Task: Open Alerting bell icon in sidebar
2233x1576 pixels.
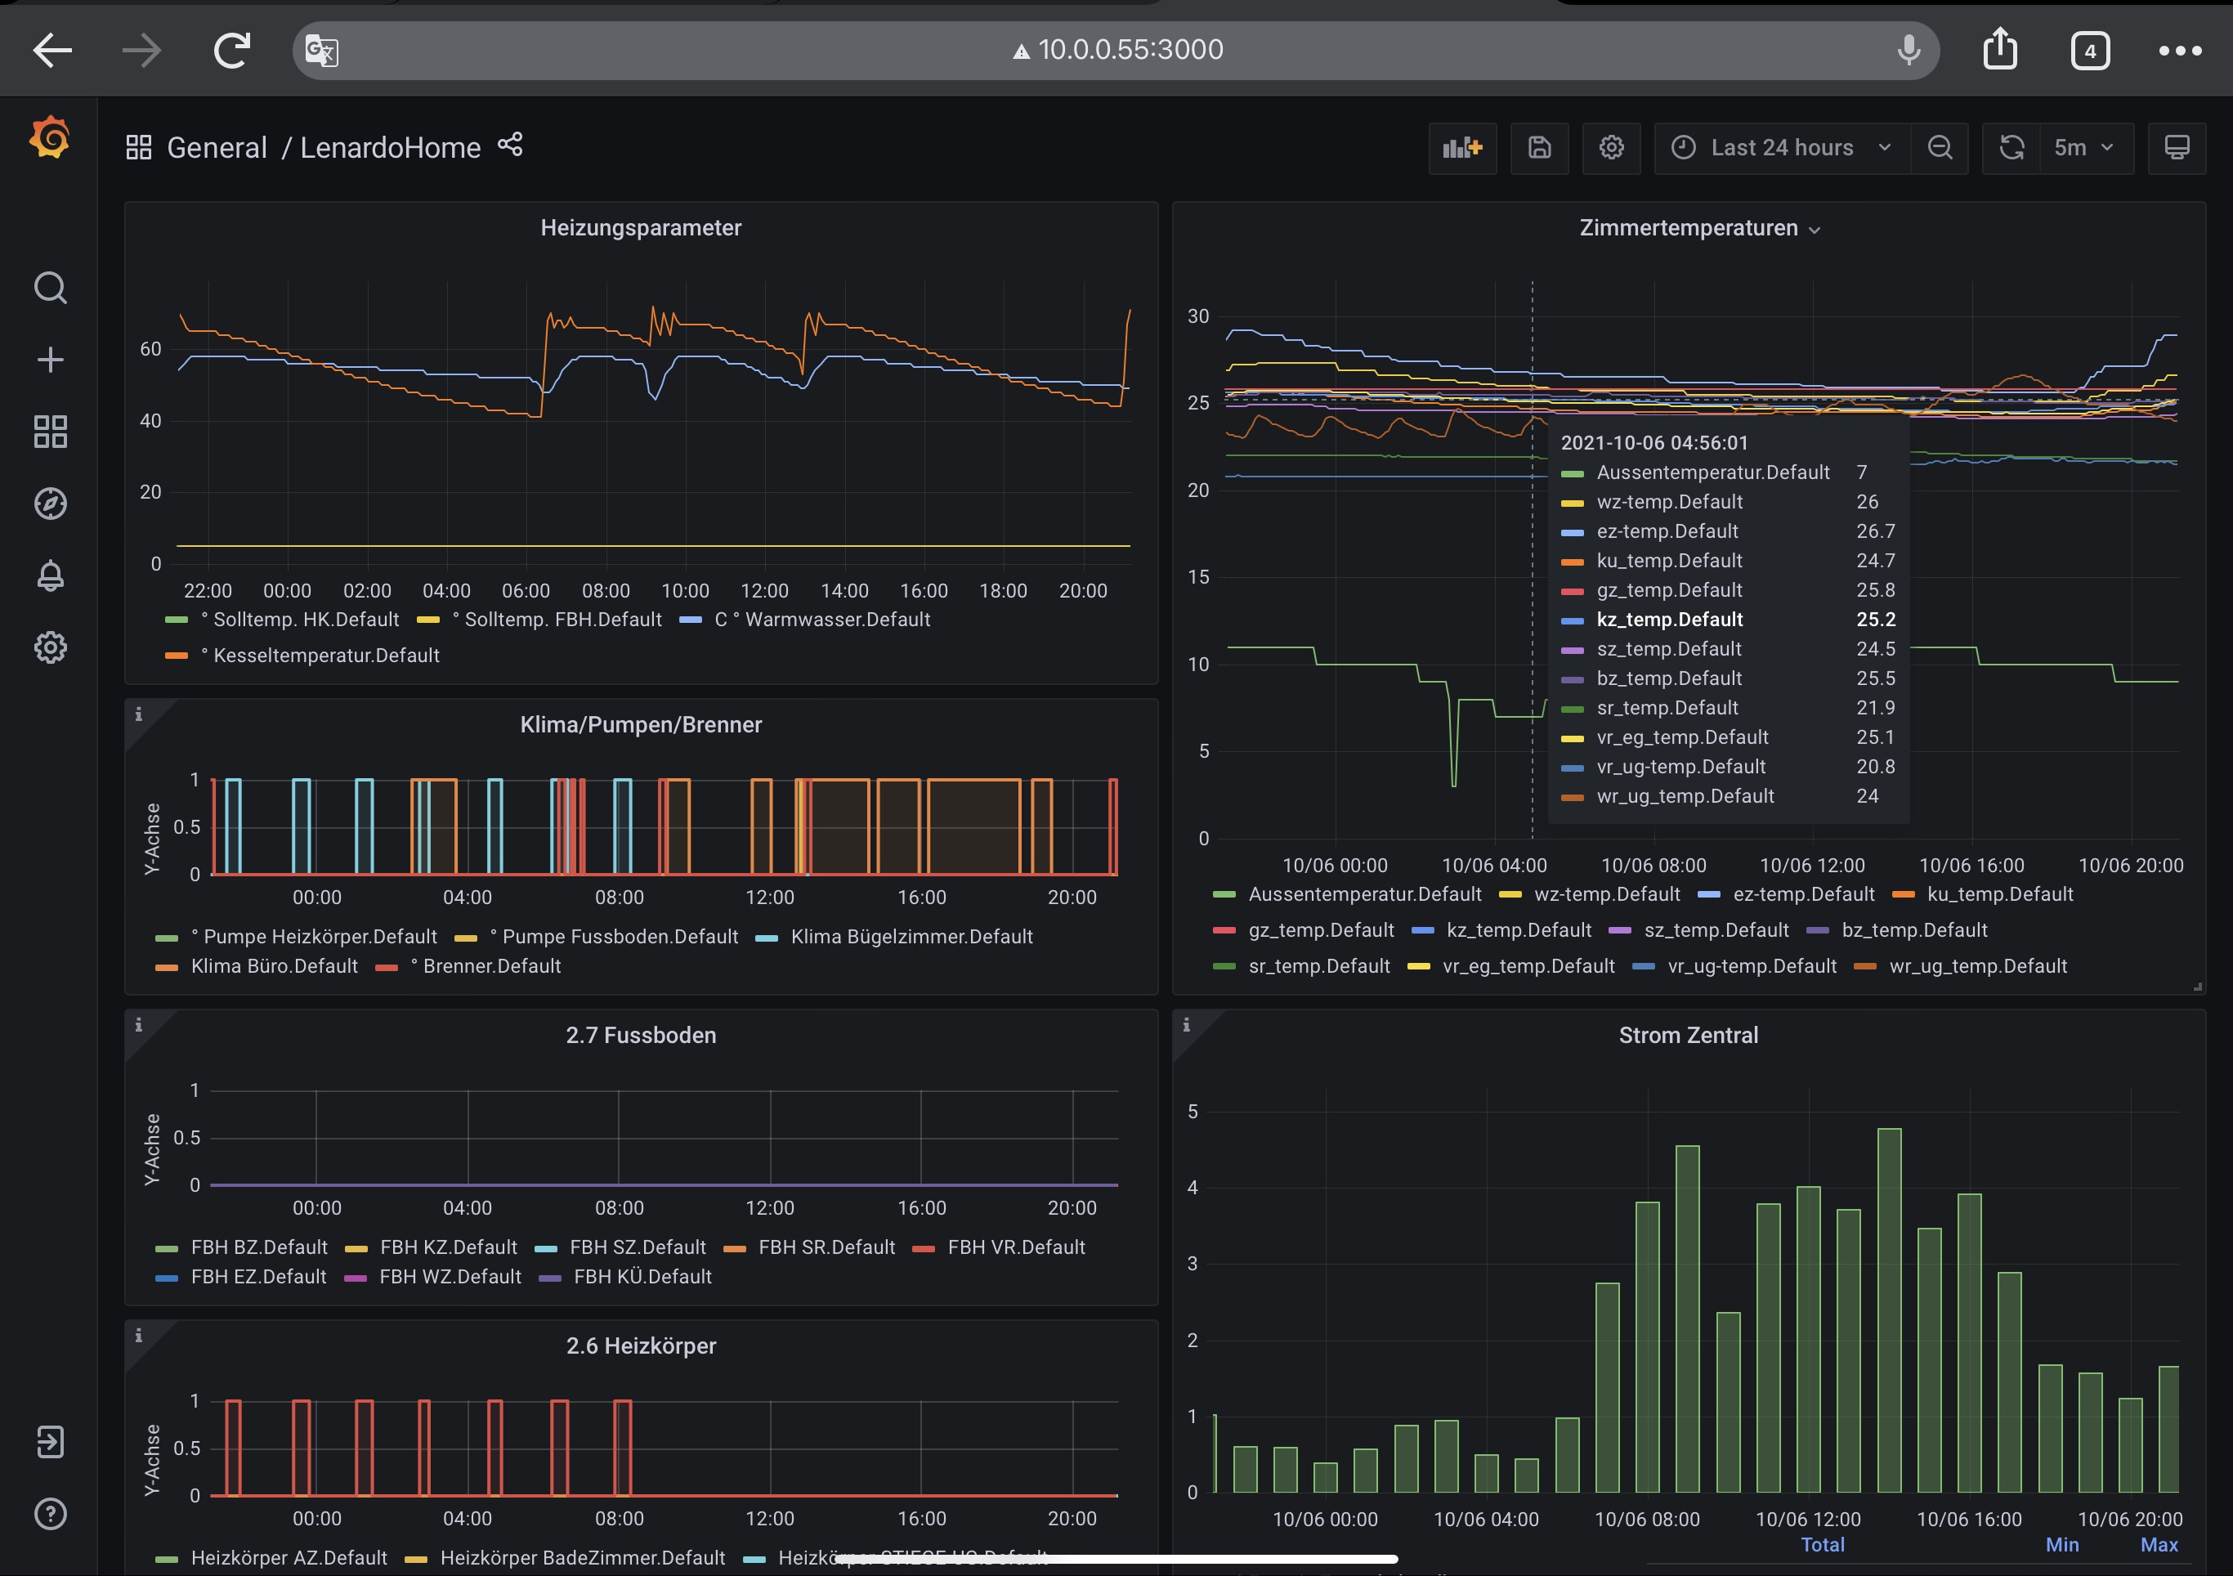Action: point(50,576)
